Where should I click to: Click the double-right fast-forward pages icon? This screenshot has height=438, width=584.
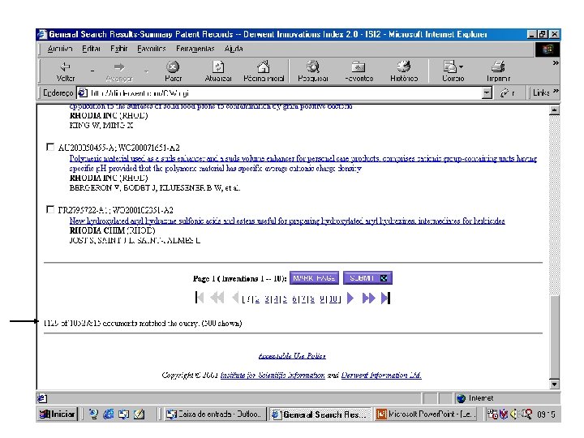coord(368,298)
